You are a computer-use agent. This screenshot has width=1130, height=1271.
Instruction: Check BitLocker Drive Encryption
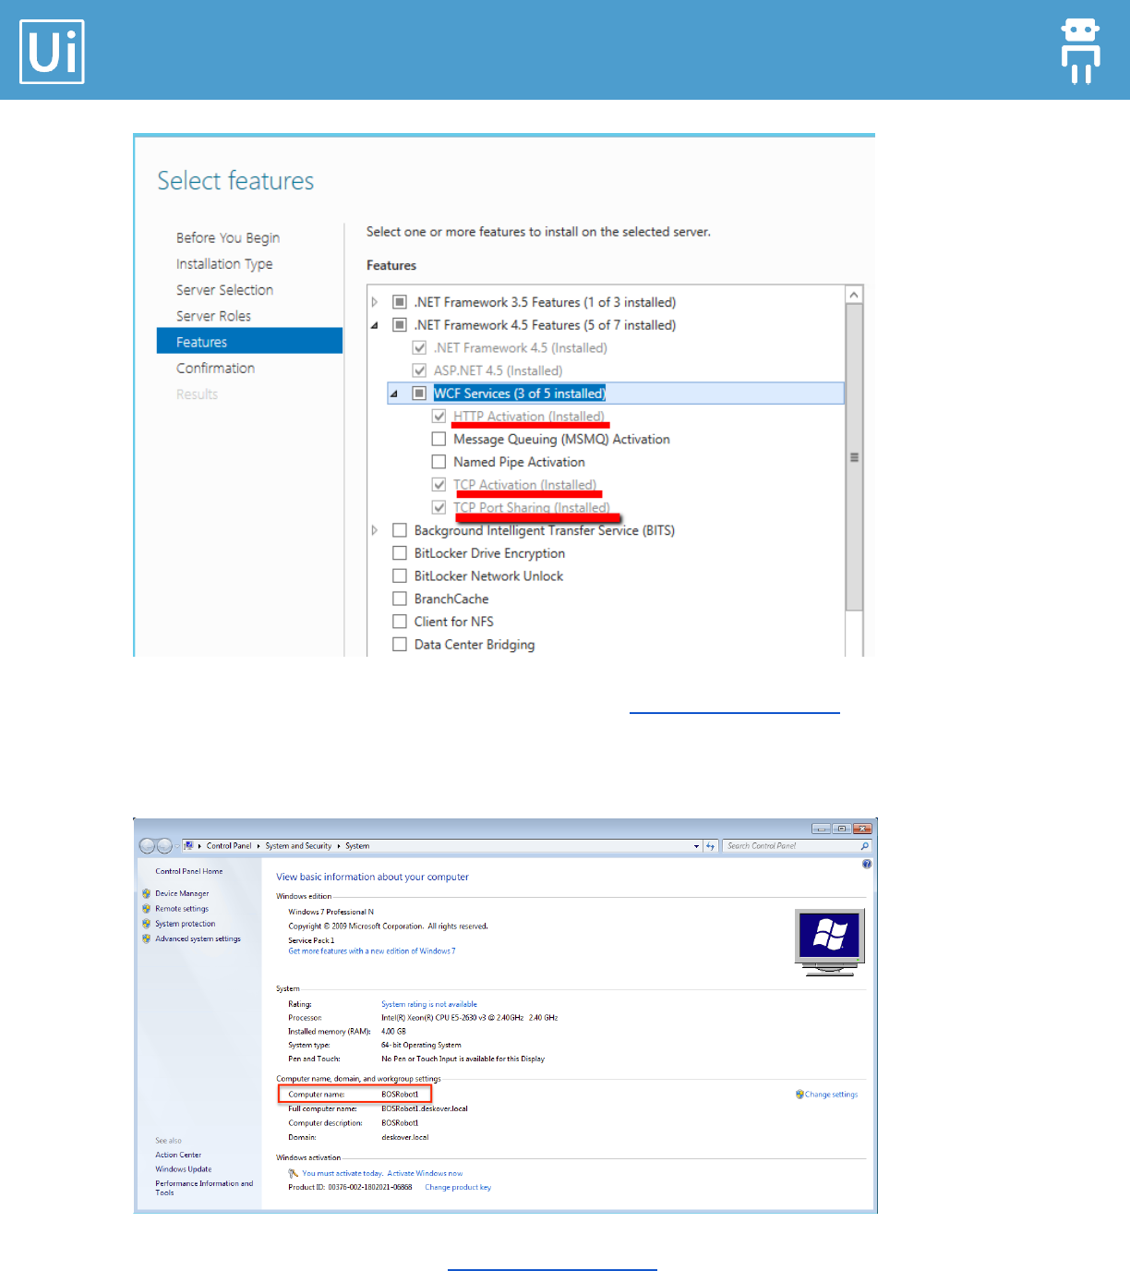[400, 553]
